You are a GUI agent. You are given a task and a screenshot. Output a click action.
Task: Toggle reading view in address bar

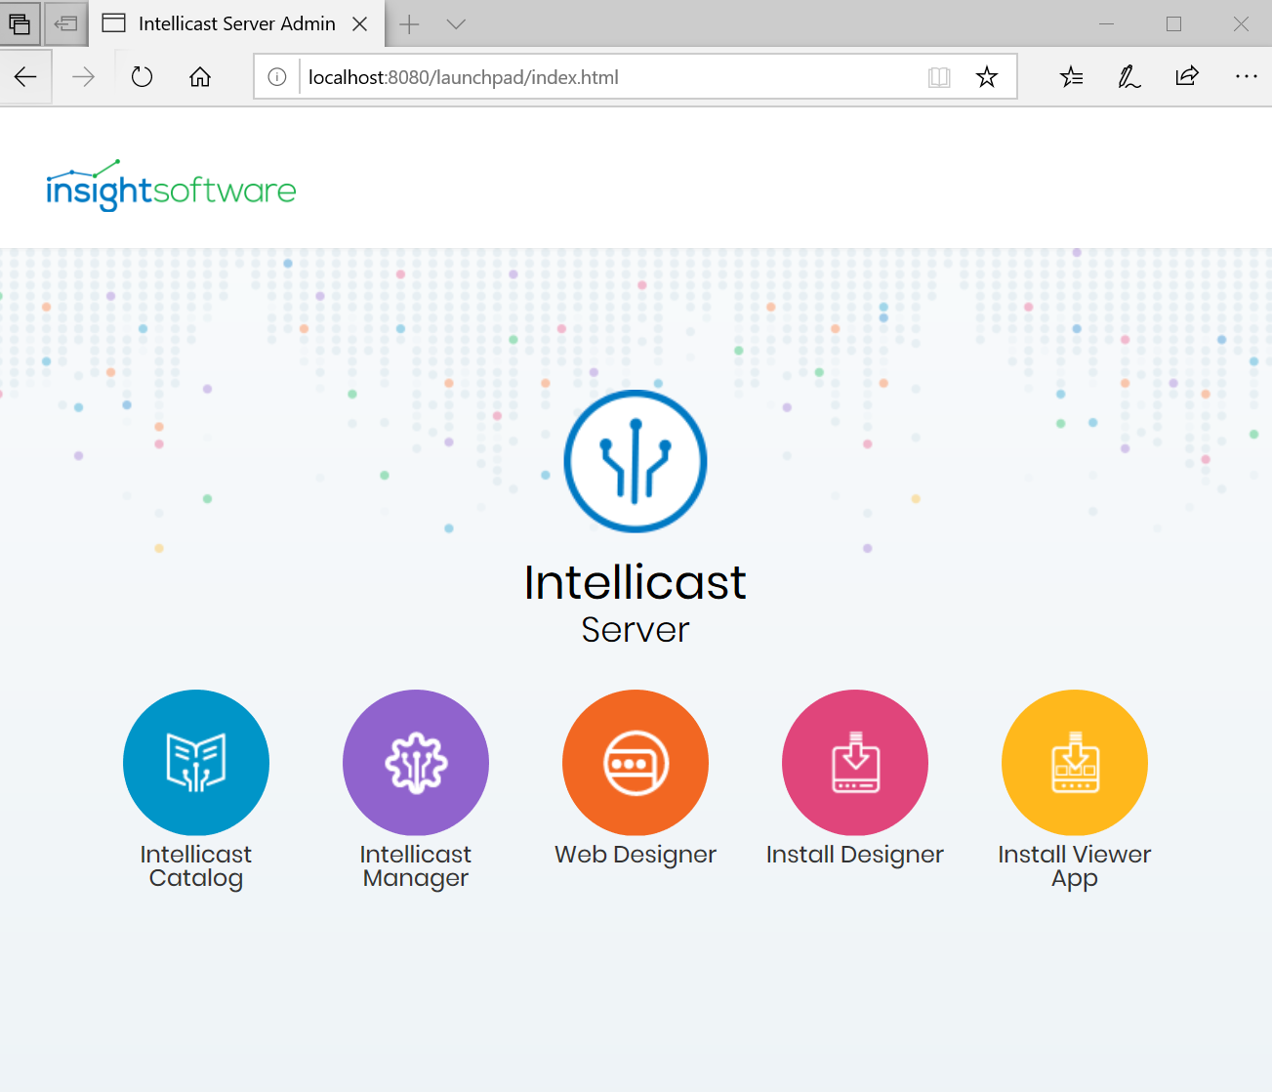[x=939, y=77]
